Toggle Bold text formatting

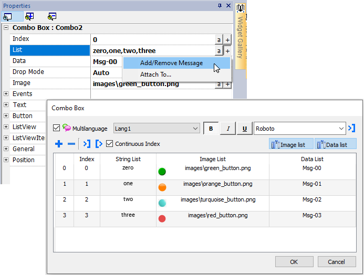(x=211, y=129)
